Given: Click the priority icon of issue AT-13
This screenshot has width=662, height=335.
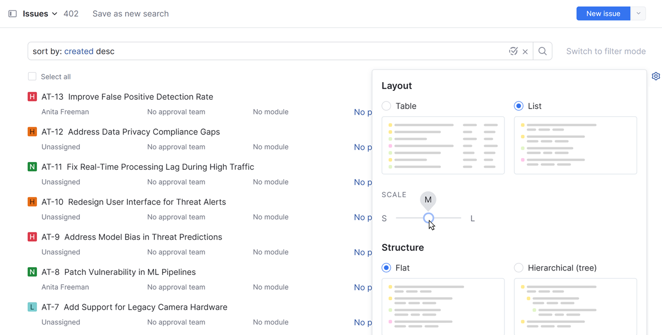Looking at the screenshot, I should pos(32,97).
